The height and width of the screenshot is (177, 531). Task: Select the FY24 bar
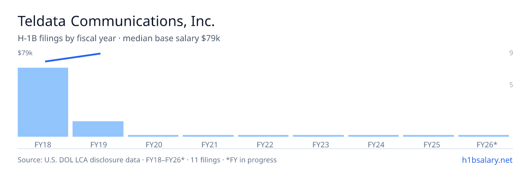373,136
